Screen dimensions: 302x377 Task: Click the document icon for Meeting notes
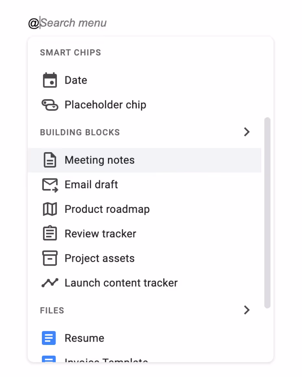pos(50,160)
